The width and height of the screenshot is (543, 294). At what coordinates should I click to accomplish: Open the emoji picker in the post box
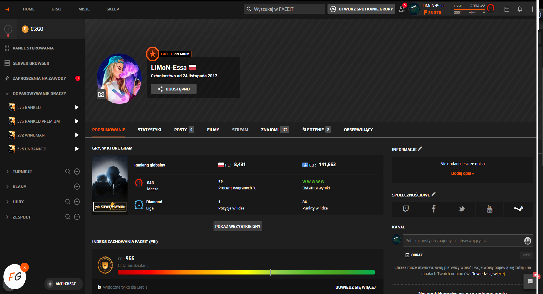(x=527, y=241)
